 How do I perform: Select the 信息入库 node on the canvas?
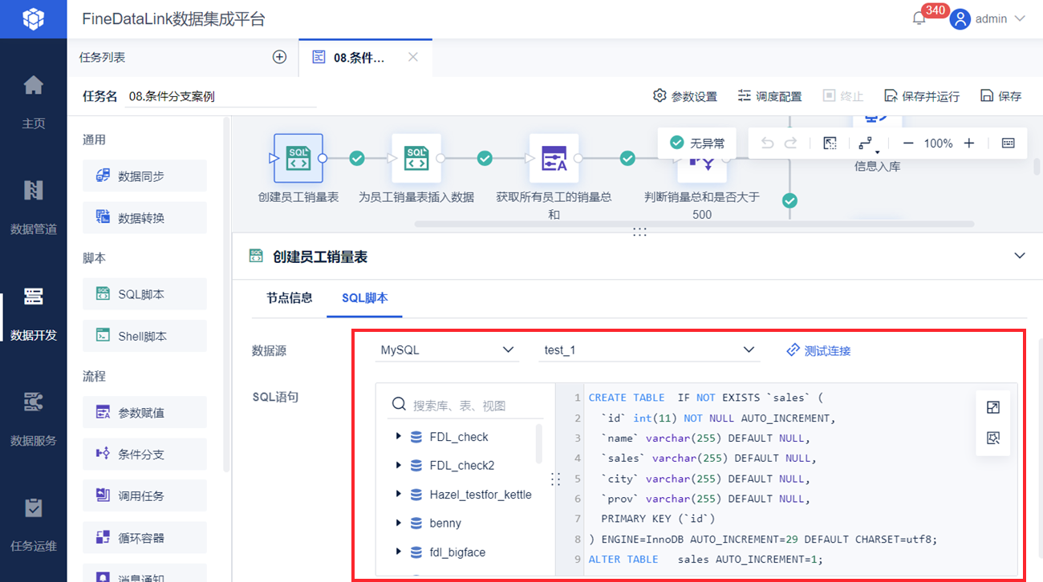click(877, 167)
